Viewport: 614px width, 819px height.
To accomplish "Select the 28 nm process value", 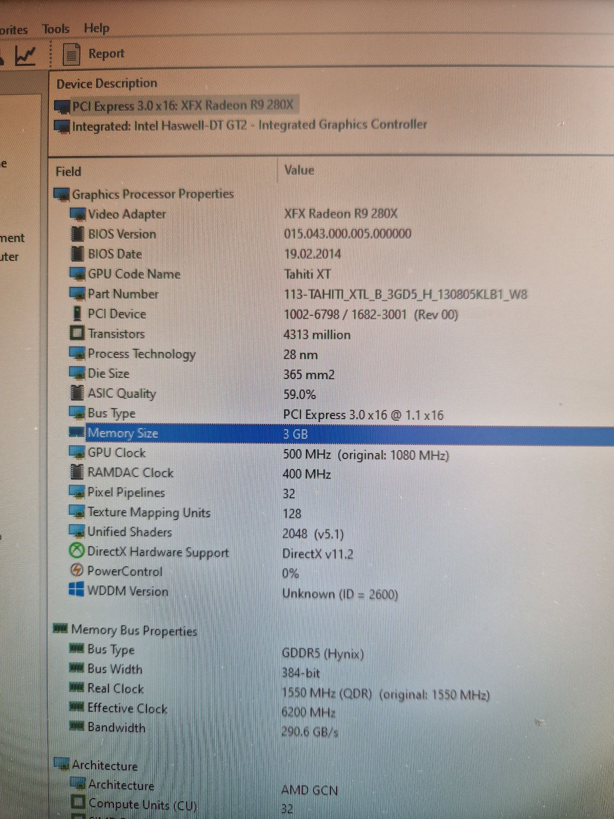I will coord(300,355).
